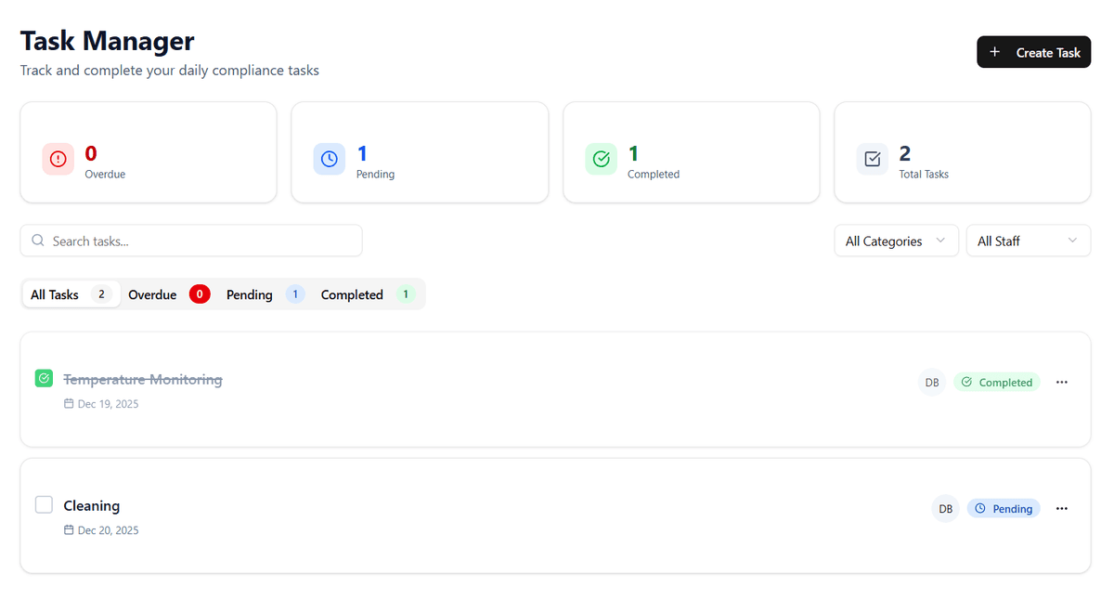Click inside the Search tasks field

[186, 240]
